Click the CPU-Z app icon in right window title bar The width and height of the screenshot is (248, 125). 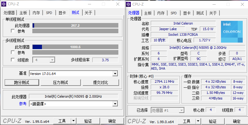point(128,4)
